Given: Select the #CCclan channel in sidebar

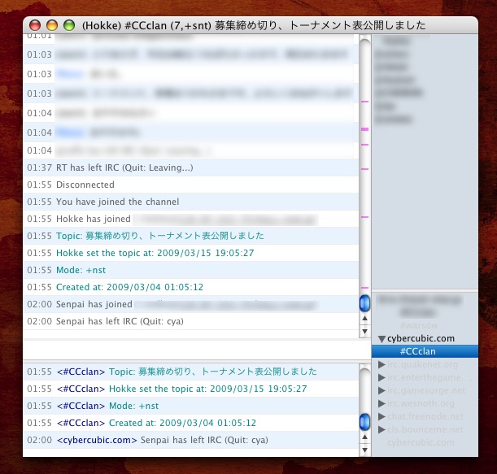Looking at the screenshot, I should point(416,351).
